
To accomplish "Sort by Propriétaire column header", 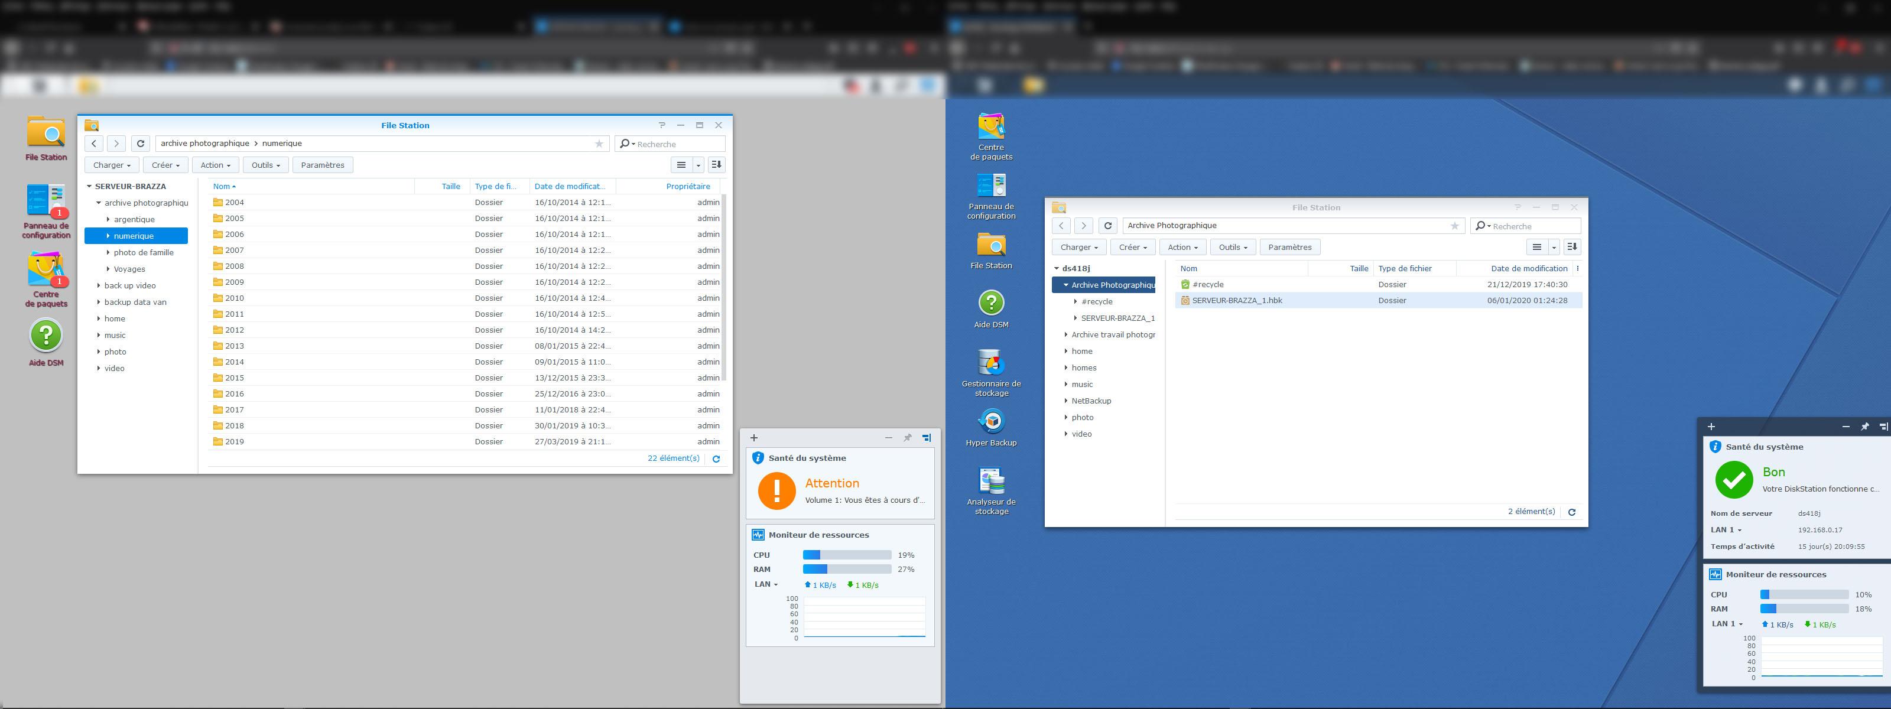I will (687, 187).
